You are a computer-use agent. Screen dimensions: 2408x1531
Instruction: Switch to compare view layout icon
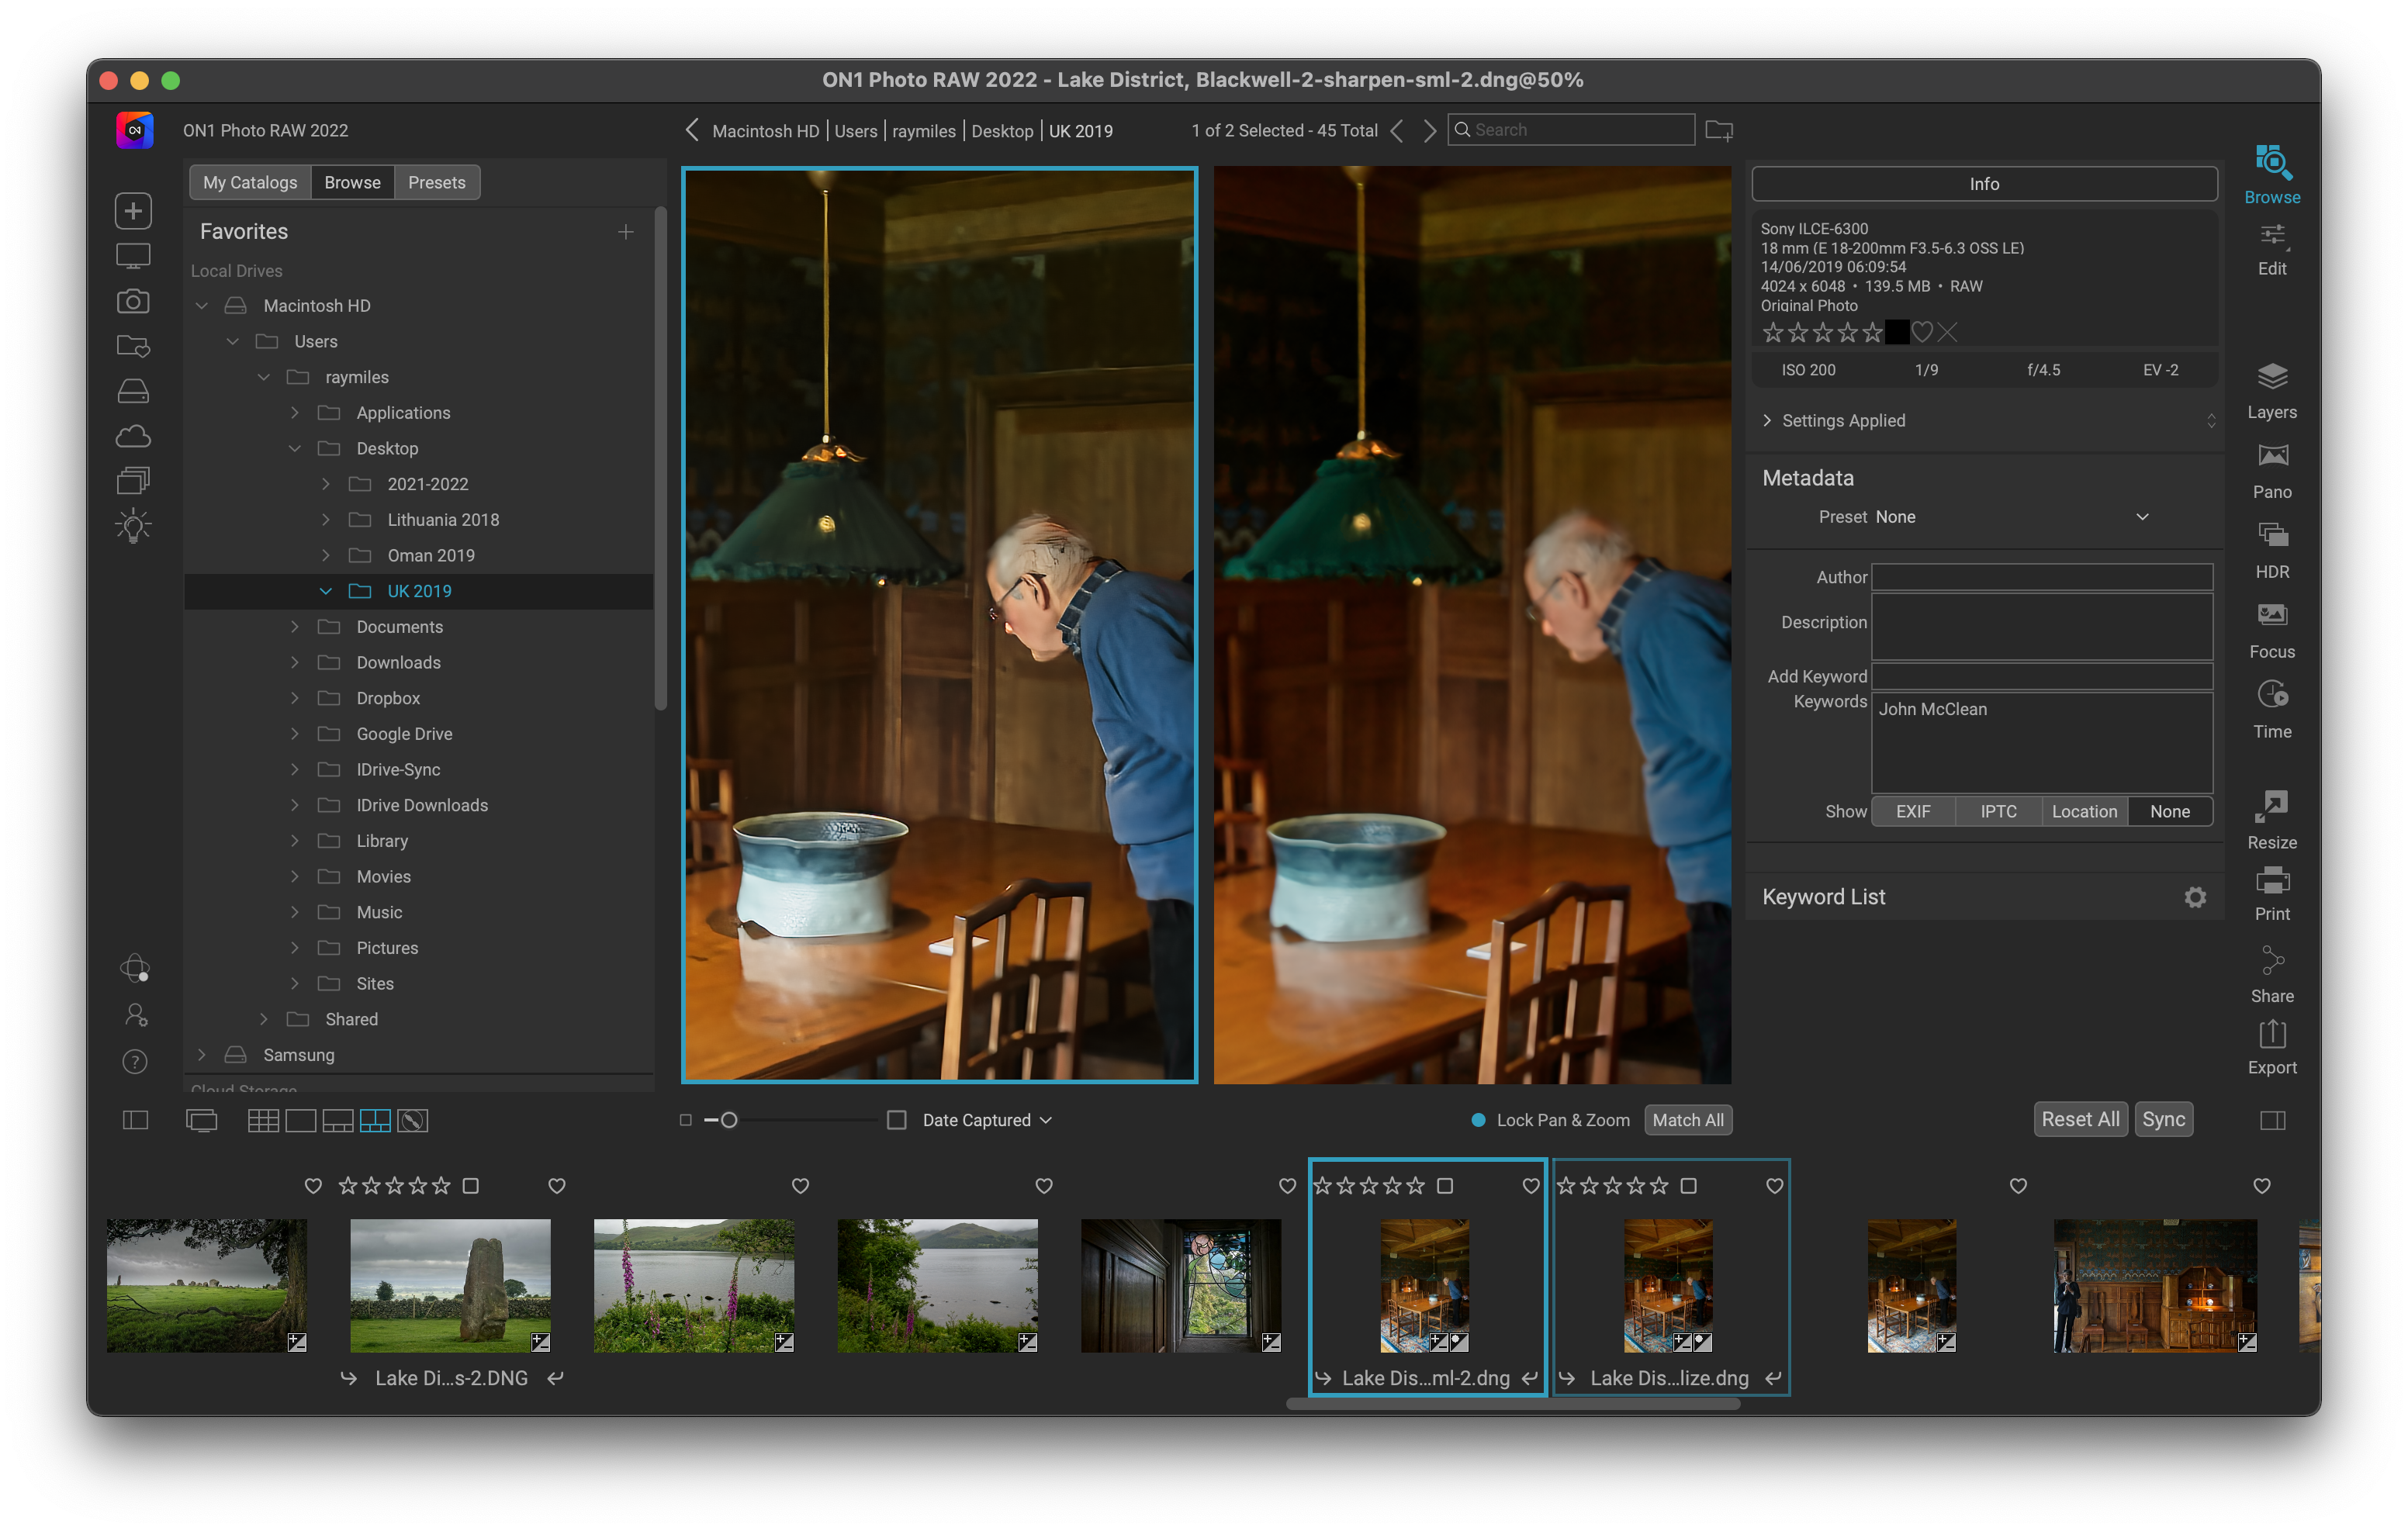(x=375, y=1120)
